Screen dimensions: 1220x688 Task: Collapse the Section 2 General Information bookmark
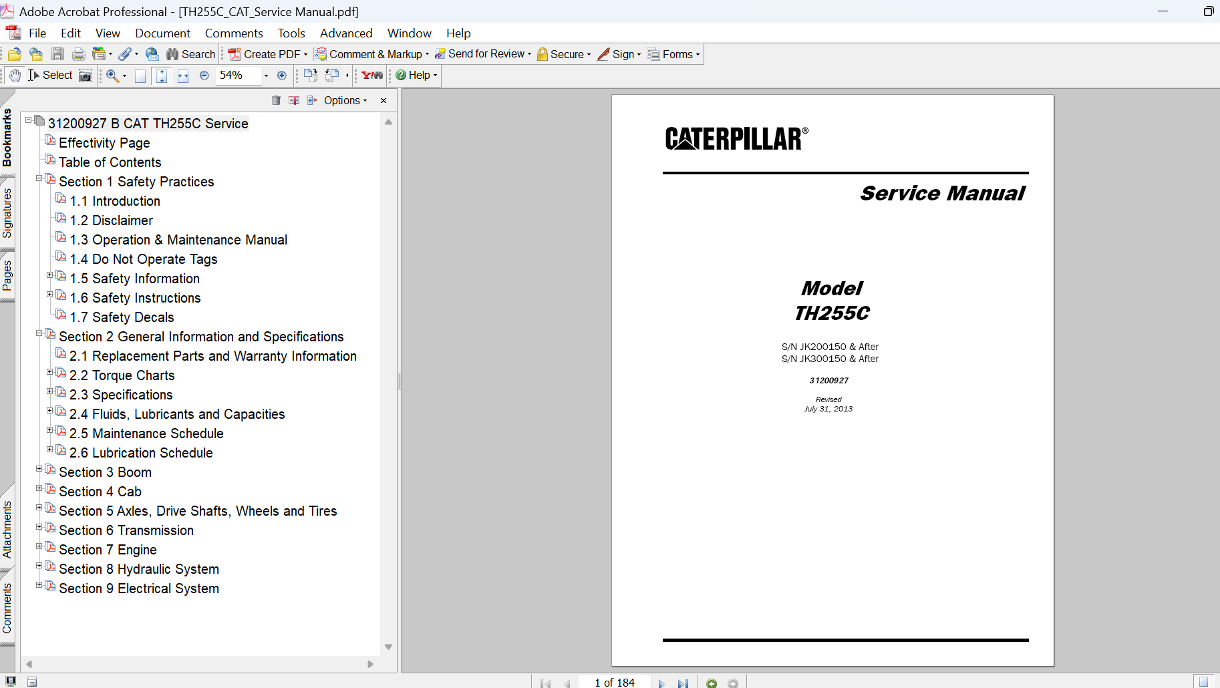[39, 333]
